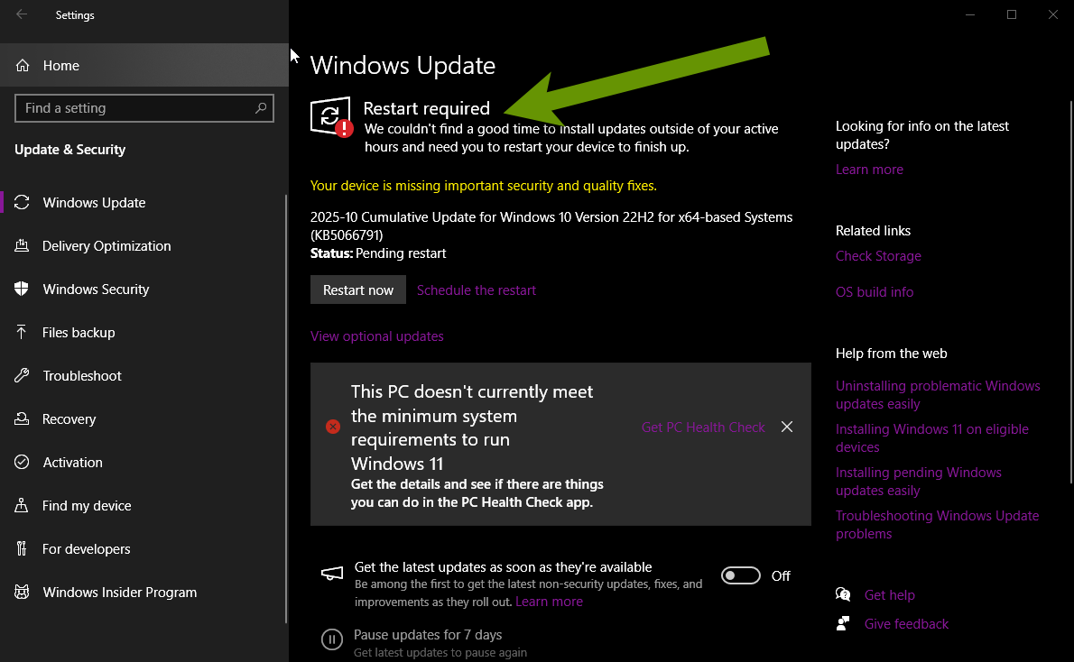Click in the Find a setting search box
This screenshot has height=662, width=1074.
(x=135, y=108)
